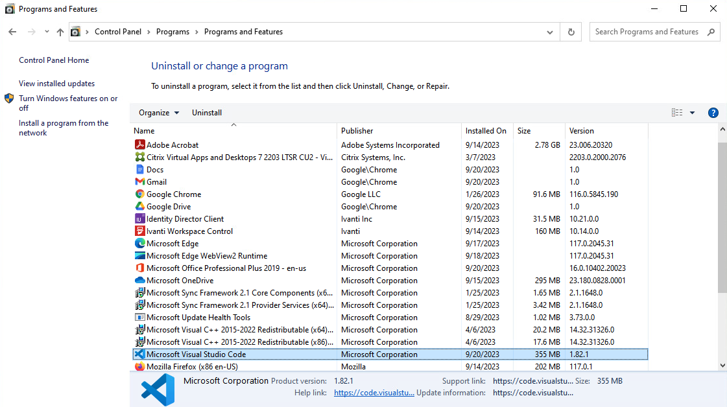The width and height of the screenshot is (727, 407).
Task: Sort by the Installed On column header
Action: point(487,131)
